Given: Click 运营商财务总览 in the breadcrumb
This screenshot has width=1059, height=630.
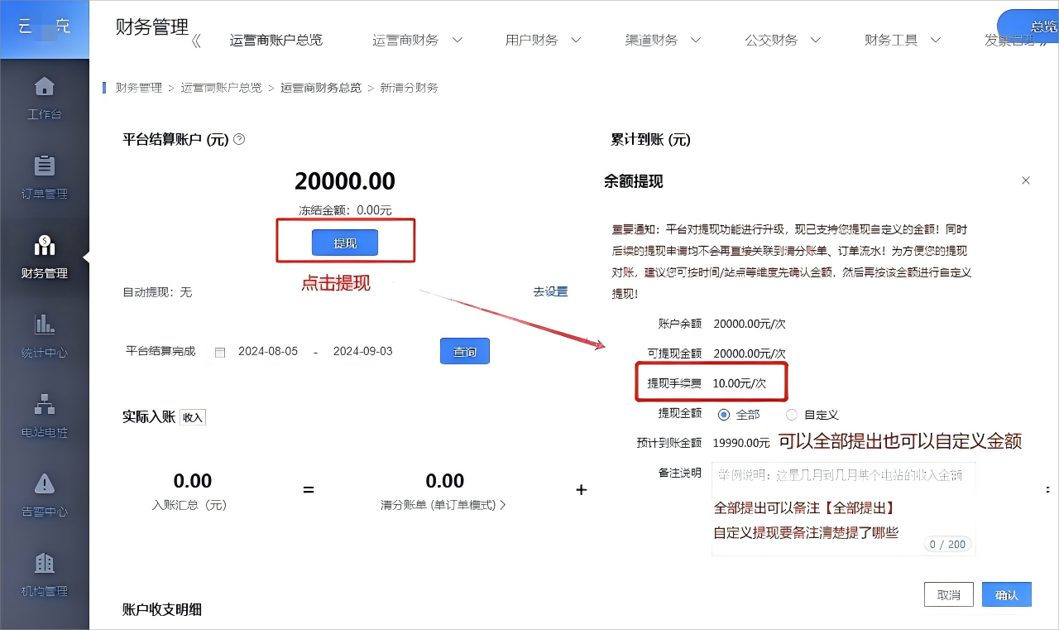Looking at the screenshot, I should coord(321,88).
